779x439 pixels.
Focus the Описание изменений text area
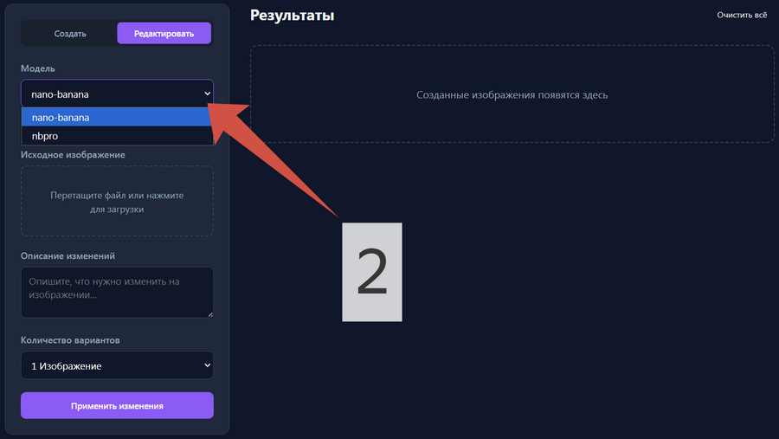point(117,292)
